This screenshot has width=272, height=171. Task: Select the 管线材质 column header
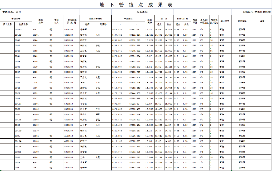tap(56, 21)
